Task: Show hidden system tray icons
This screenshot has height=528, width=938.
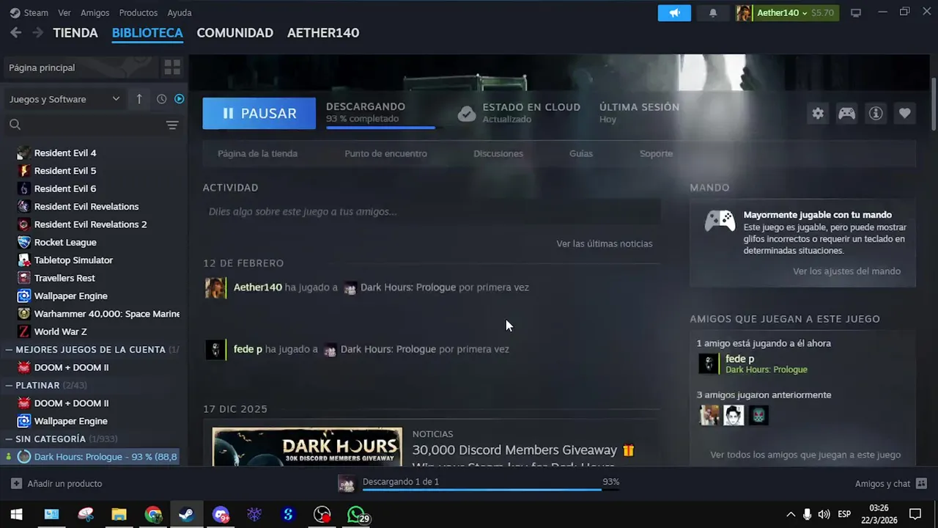Action: click(790, 515)
